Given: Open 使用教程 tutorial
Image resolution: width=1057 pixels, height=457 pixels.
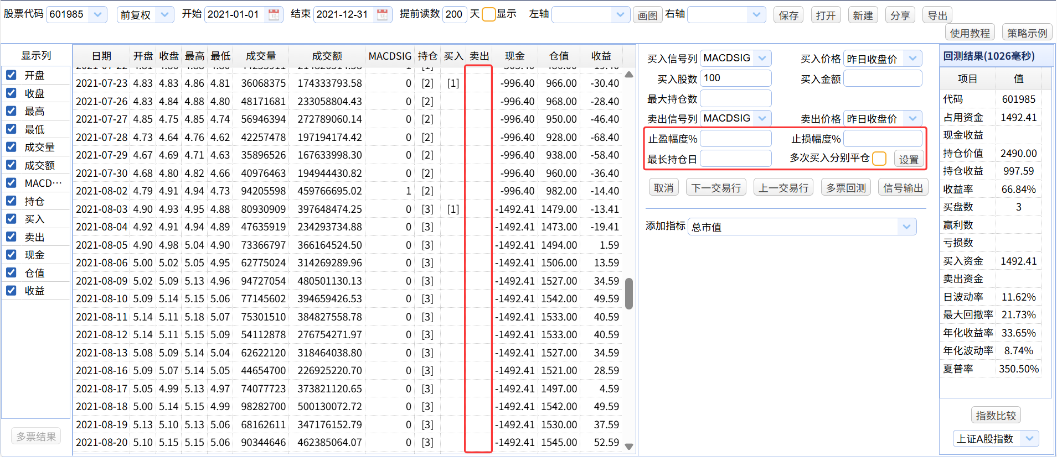Looking at the screenshot, I should [970, 33].
